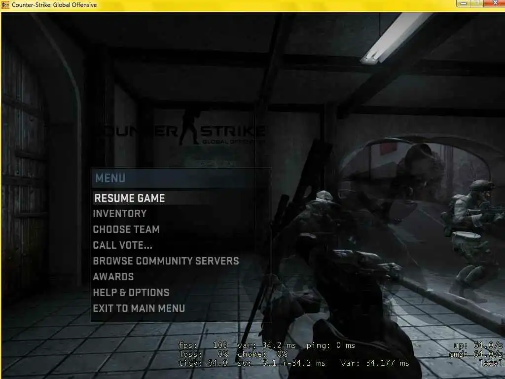505x379 pixels.
Task: Click the tick: 64.0 net graph value
Action: point(203,363)
